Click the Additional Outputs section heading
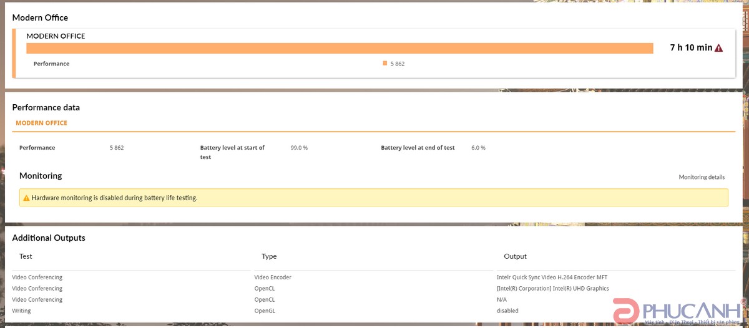Viewport: 749px width, 328px height. [49, 238]
